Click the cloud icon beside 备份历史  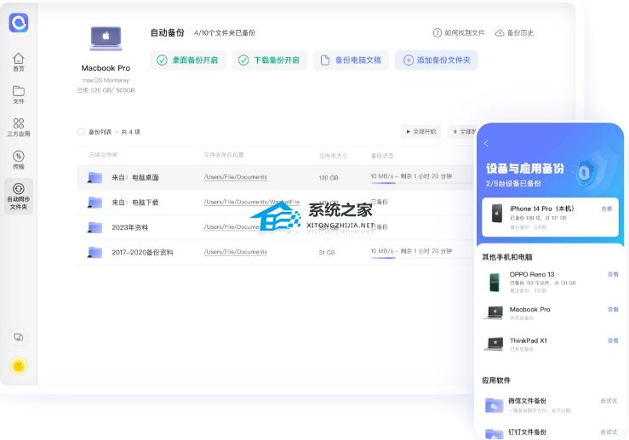click(500, 33)
